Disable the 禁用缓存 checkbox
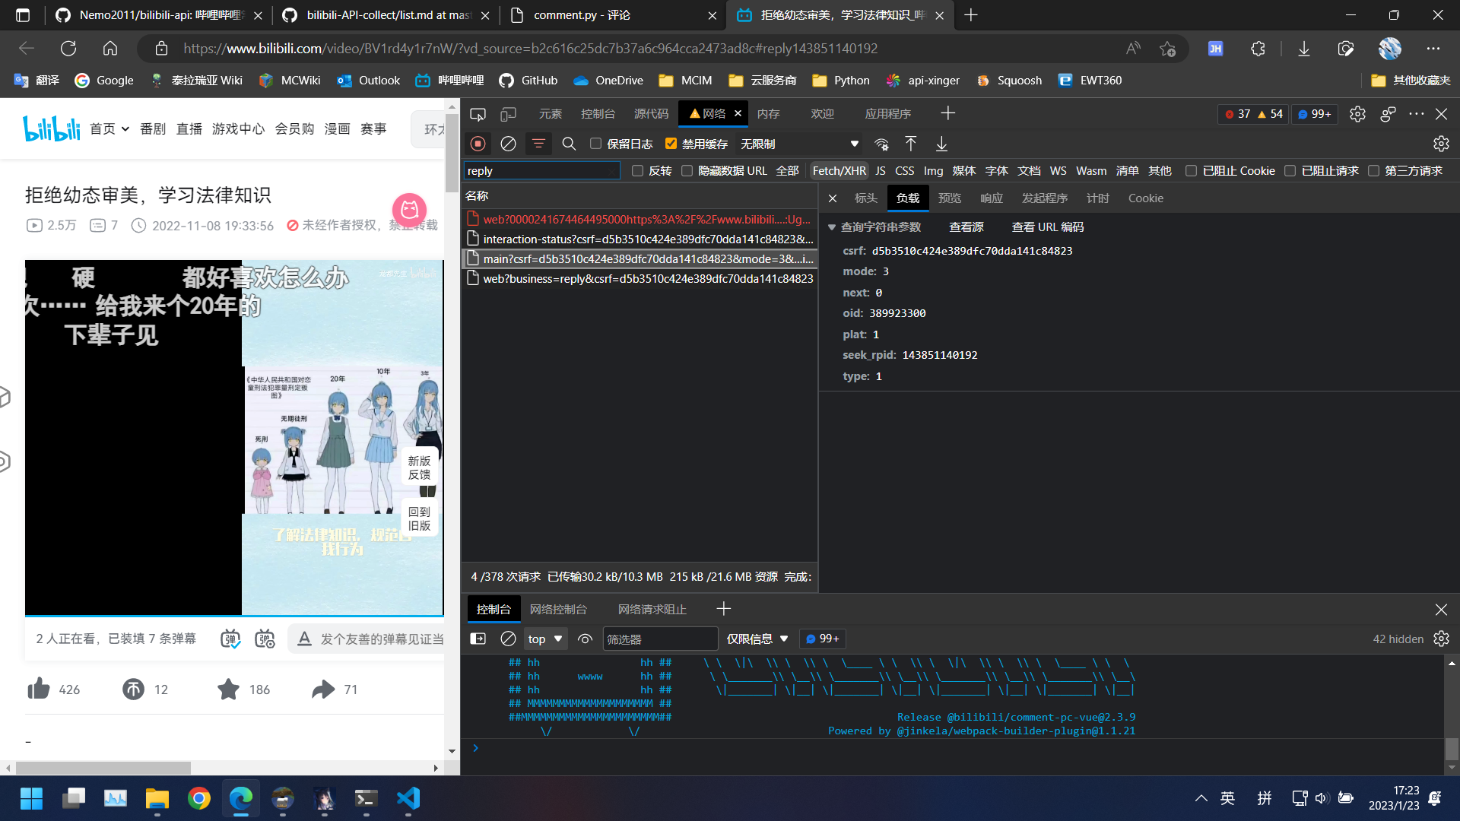This screenshot has width=1460, height=821. click(x=671, y=143)
